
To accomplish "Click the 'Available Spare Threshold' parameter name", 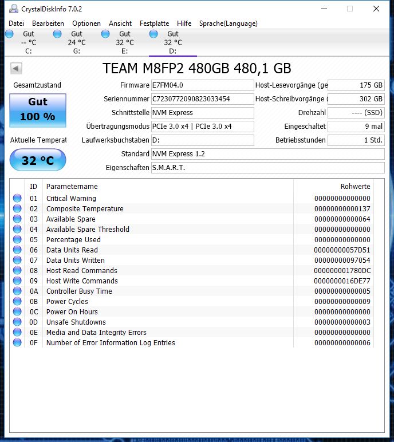I will [88, 229].
